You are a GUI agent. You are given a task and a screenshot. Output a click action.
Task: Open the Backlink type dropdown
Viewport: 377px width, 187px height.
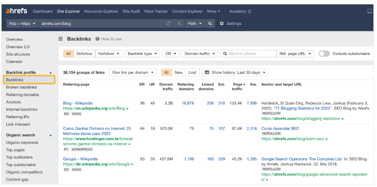click(x=142, y=54)
